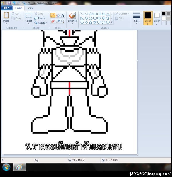
Task: Open the Windows Start orb
Action: (x=6, y=167)
